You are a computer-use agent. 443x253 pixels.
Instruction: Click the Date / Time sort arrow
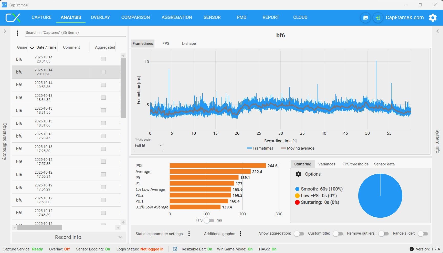tap(32, 47)
